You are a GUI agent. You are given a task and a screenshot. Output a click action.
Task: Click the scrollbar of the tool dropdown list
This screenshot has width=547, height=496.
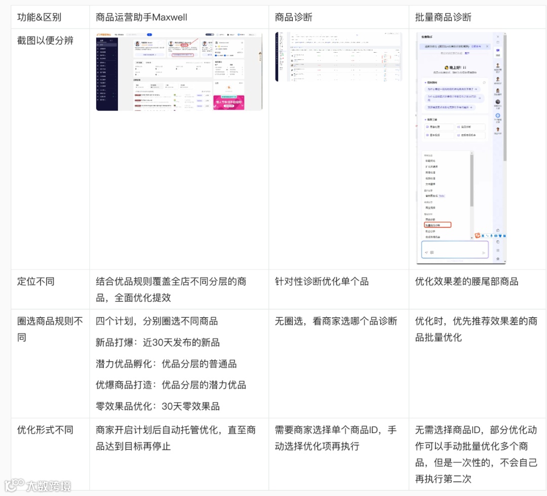(x=472, y=180)
